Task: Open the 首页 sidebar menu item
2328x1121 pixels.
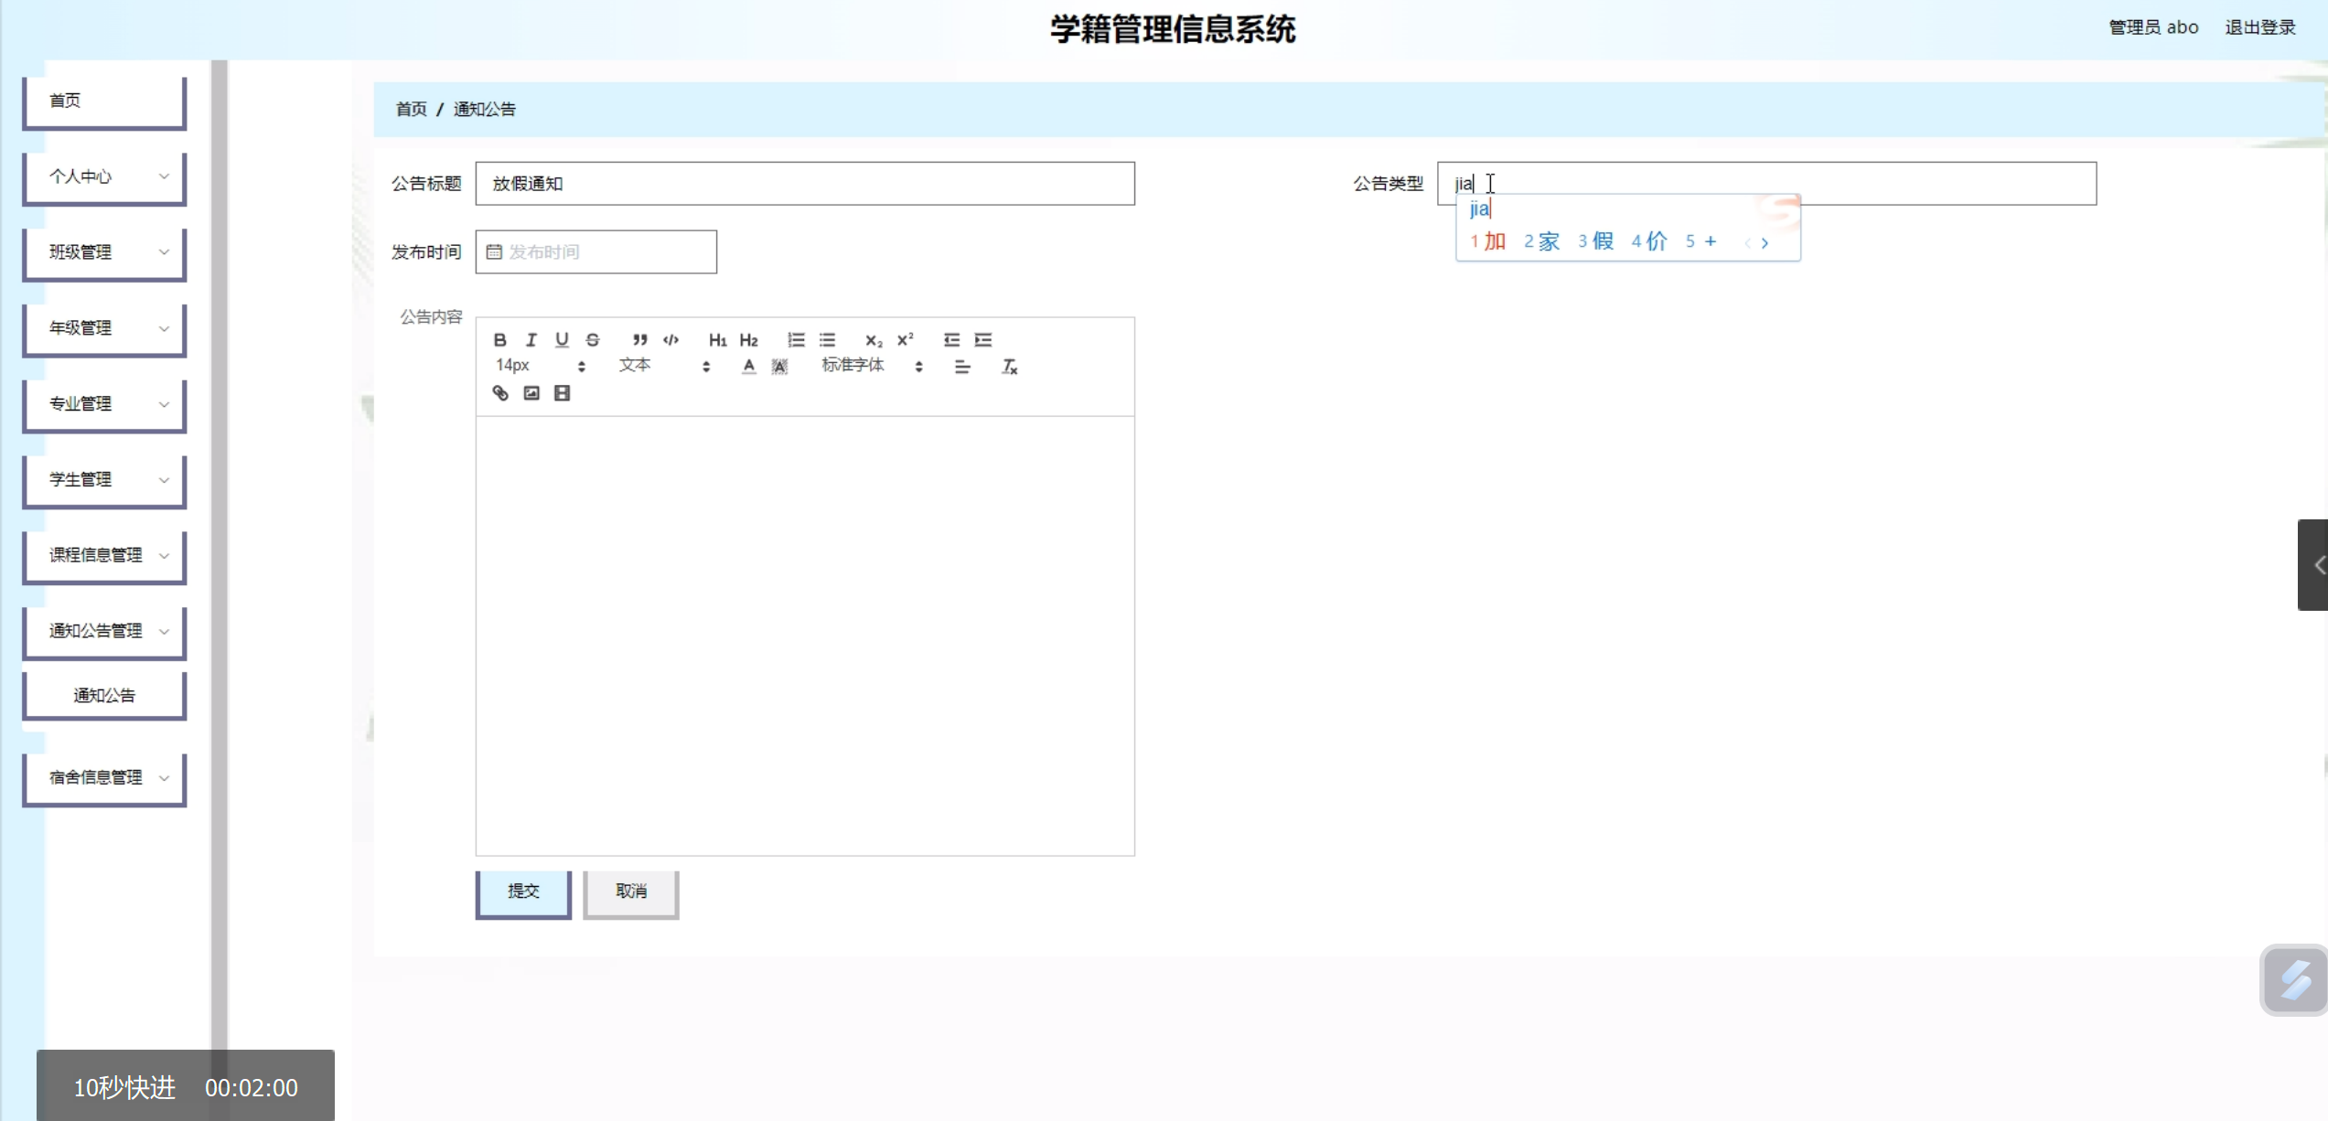Action: pos(105,101)
